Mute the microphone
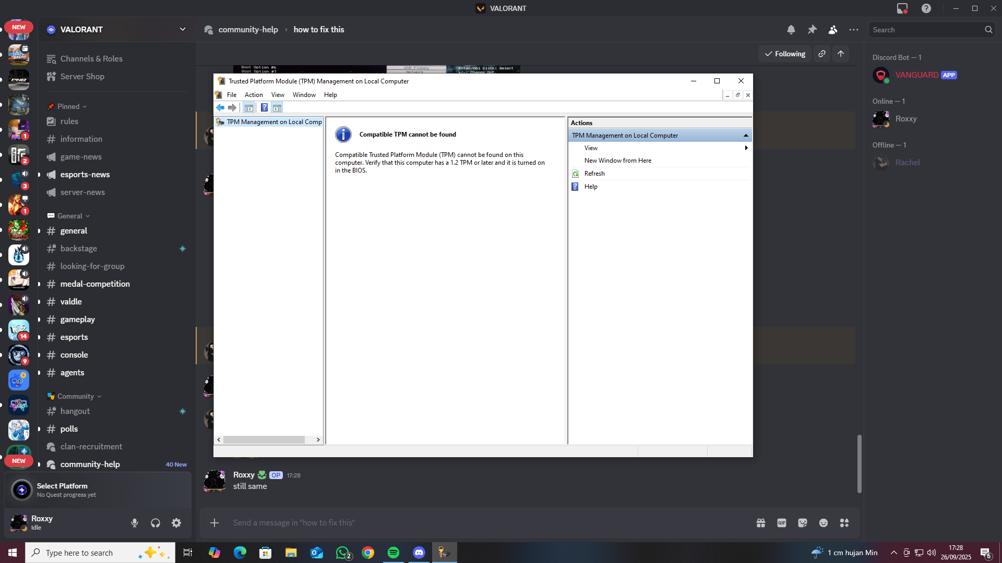Viewport: 1002px width, 563px height. [135, 523]
